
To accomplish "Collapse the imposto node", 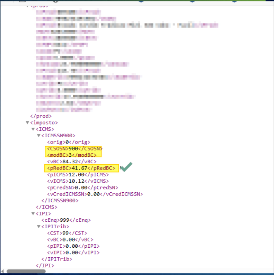I will coord(27,122).
